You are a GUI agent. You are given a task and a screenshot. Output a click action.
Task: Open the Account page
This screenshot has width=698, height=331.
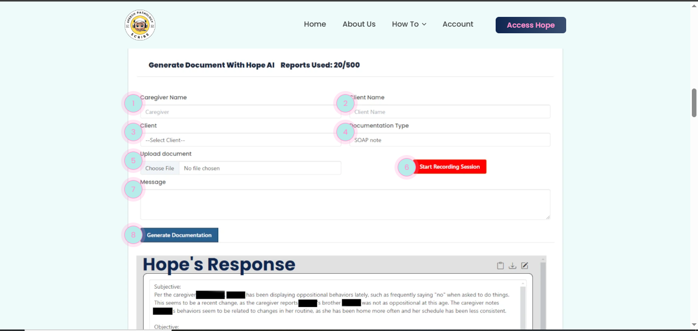[458, 24]
